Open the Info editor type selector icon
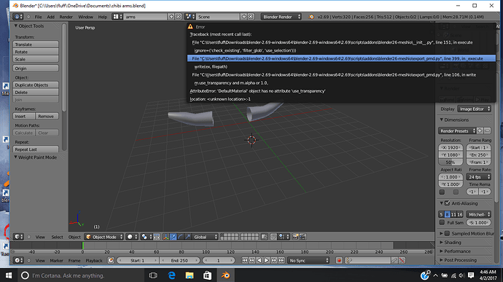The image size is (503, 282). (18, 17)
